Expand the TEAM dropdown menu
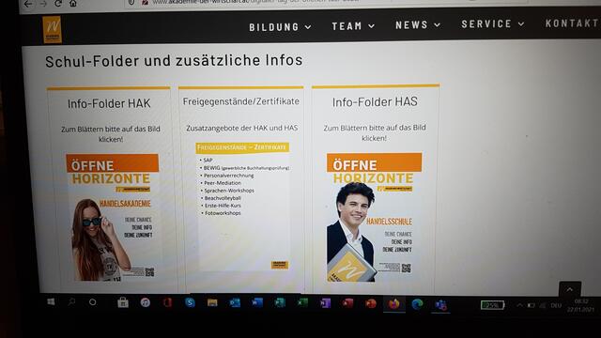The height and width of the screenshot is (338, 601). (x=353, y=26)
